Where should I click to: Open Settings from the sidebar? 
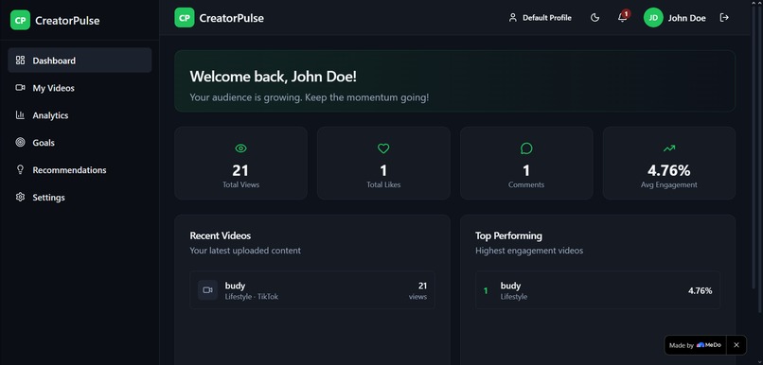tap(80, 198)
